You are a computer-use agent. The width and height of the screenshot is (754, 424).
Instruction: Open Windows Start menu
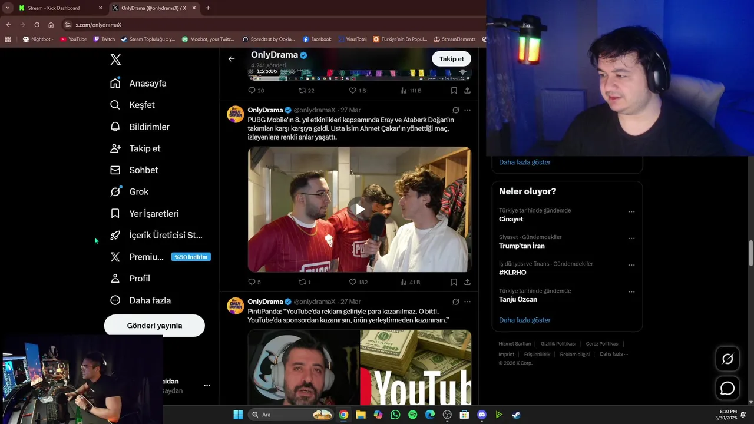click(x=238, y=415)
